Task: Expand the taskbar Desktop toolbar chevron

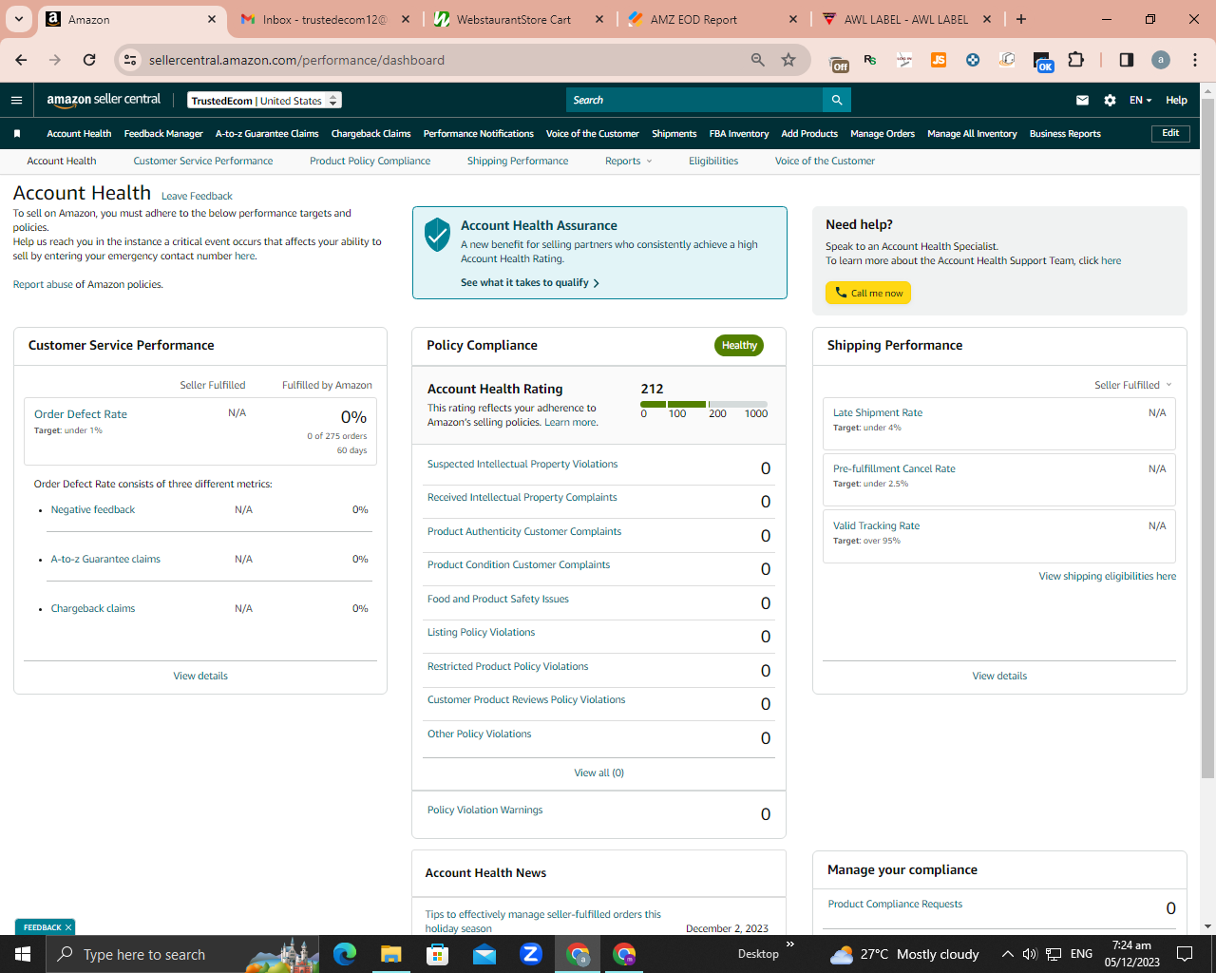Action: coord(790,944)
